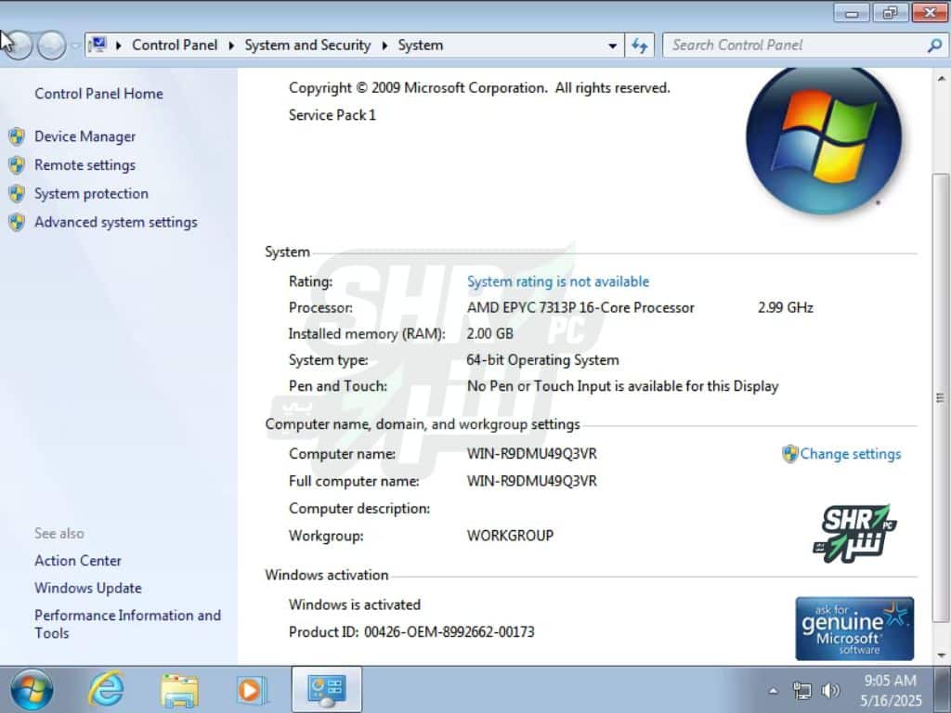Open Remote settings link
The image size is (951, 713).
(85, 165)
